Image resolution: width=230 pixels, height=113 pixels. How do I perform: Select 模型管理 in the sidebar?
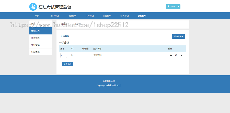click(41, 52)
